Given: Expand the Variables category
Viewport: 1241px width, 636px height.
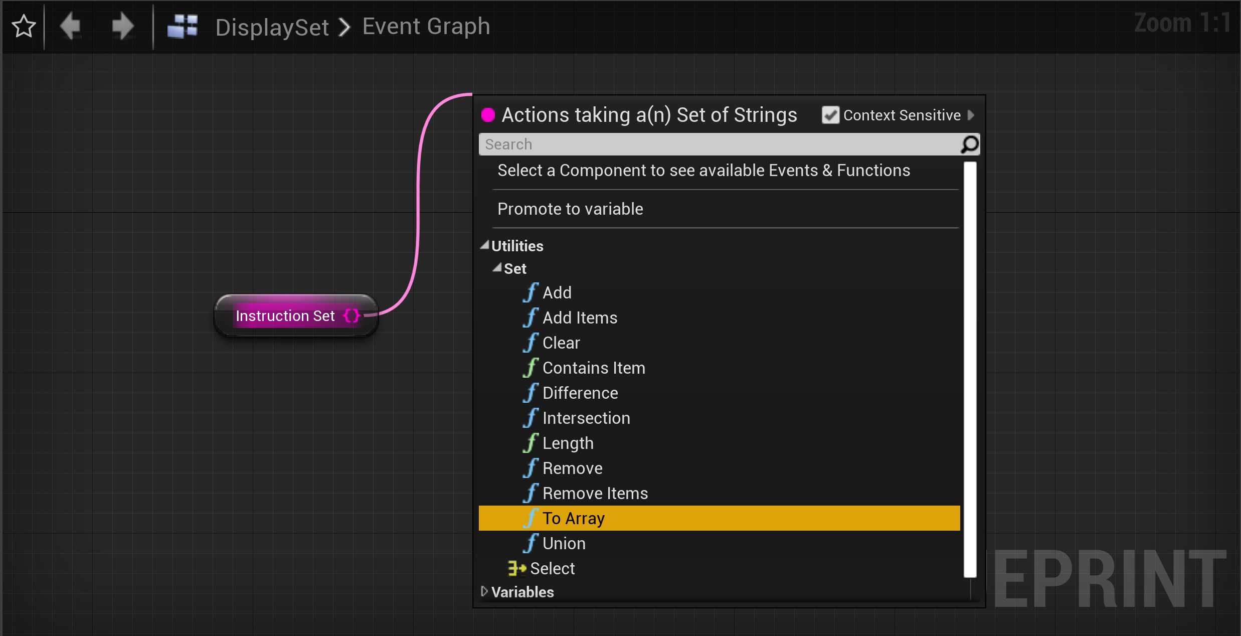Looking at the screenshot, I should [x=484, y=592].
